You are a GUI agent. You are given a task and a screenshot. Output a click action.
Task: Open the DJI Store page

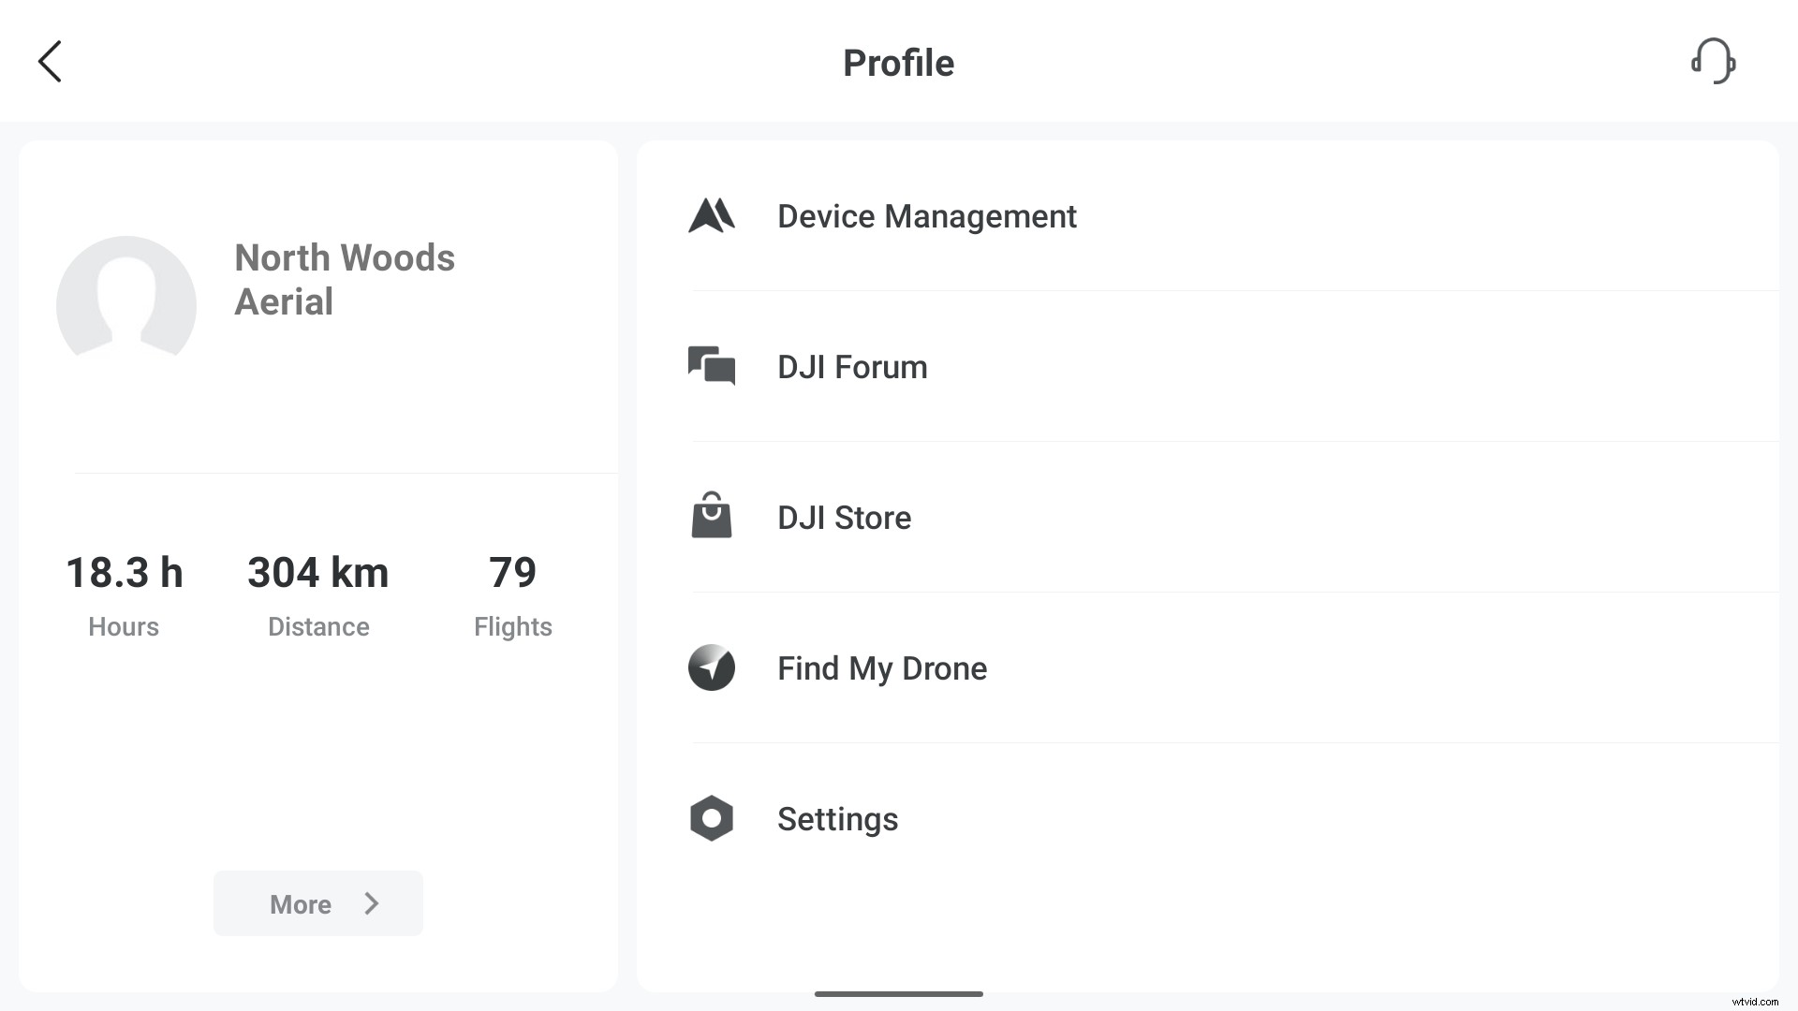click(844, 517)
